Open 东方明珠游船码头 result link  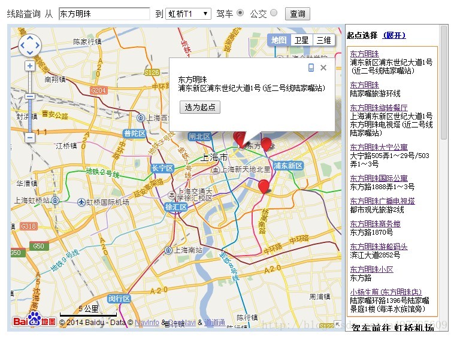pos(379,247)
